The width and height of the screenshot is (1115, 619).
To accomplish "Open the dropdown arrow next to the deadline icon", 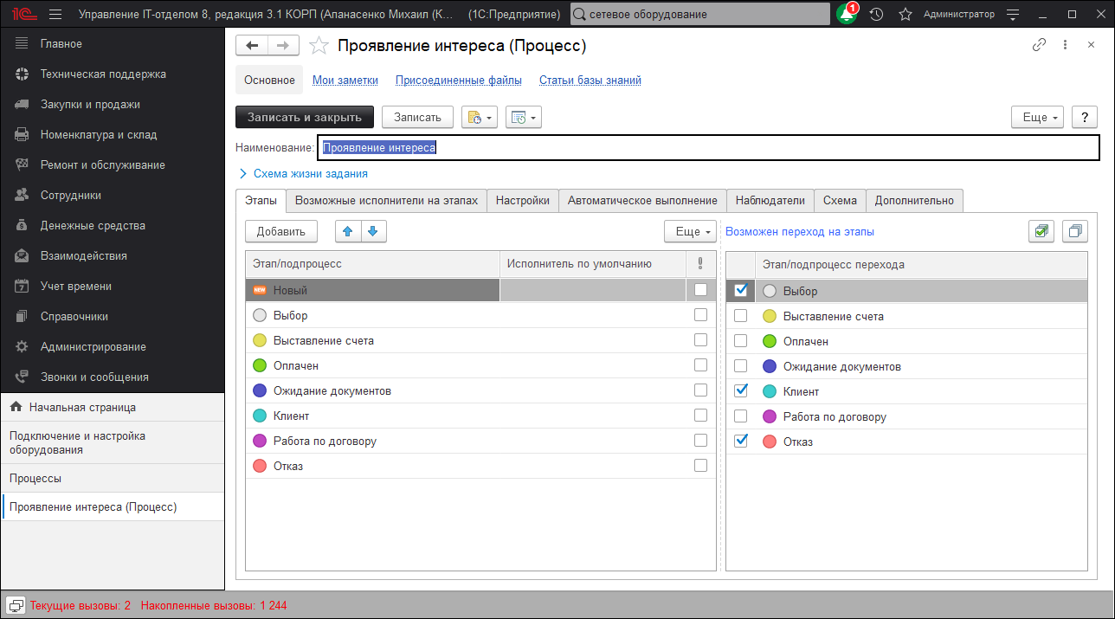I will tap(489, 117).
